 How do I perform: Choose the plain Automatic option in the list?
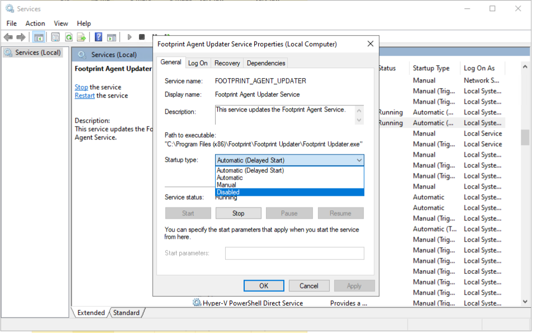tap(289, 177)
